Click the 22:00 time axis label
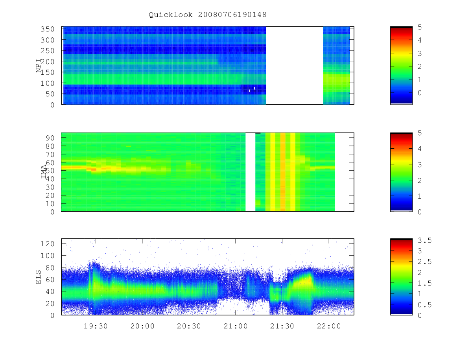 coord(329,326)
